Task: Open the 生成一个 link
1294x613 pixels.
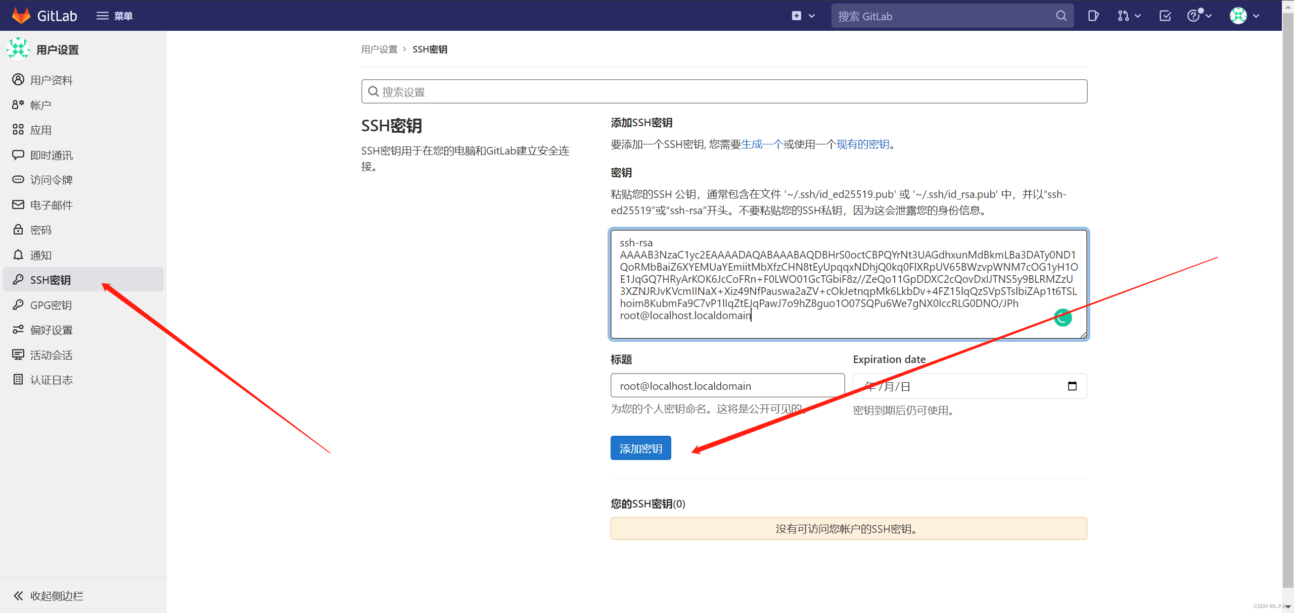Action: [x=762, y=144]
